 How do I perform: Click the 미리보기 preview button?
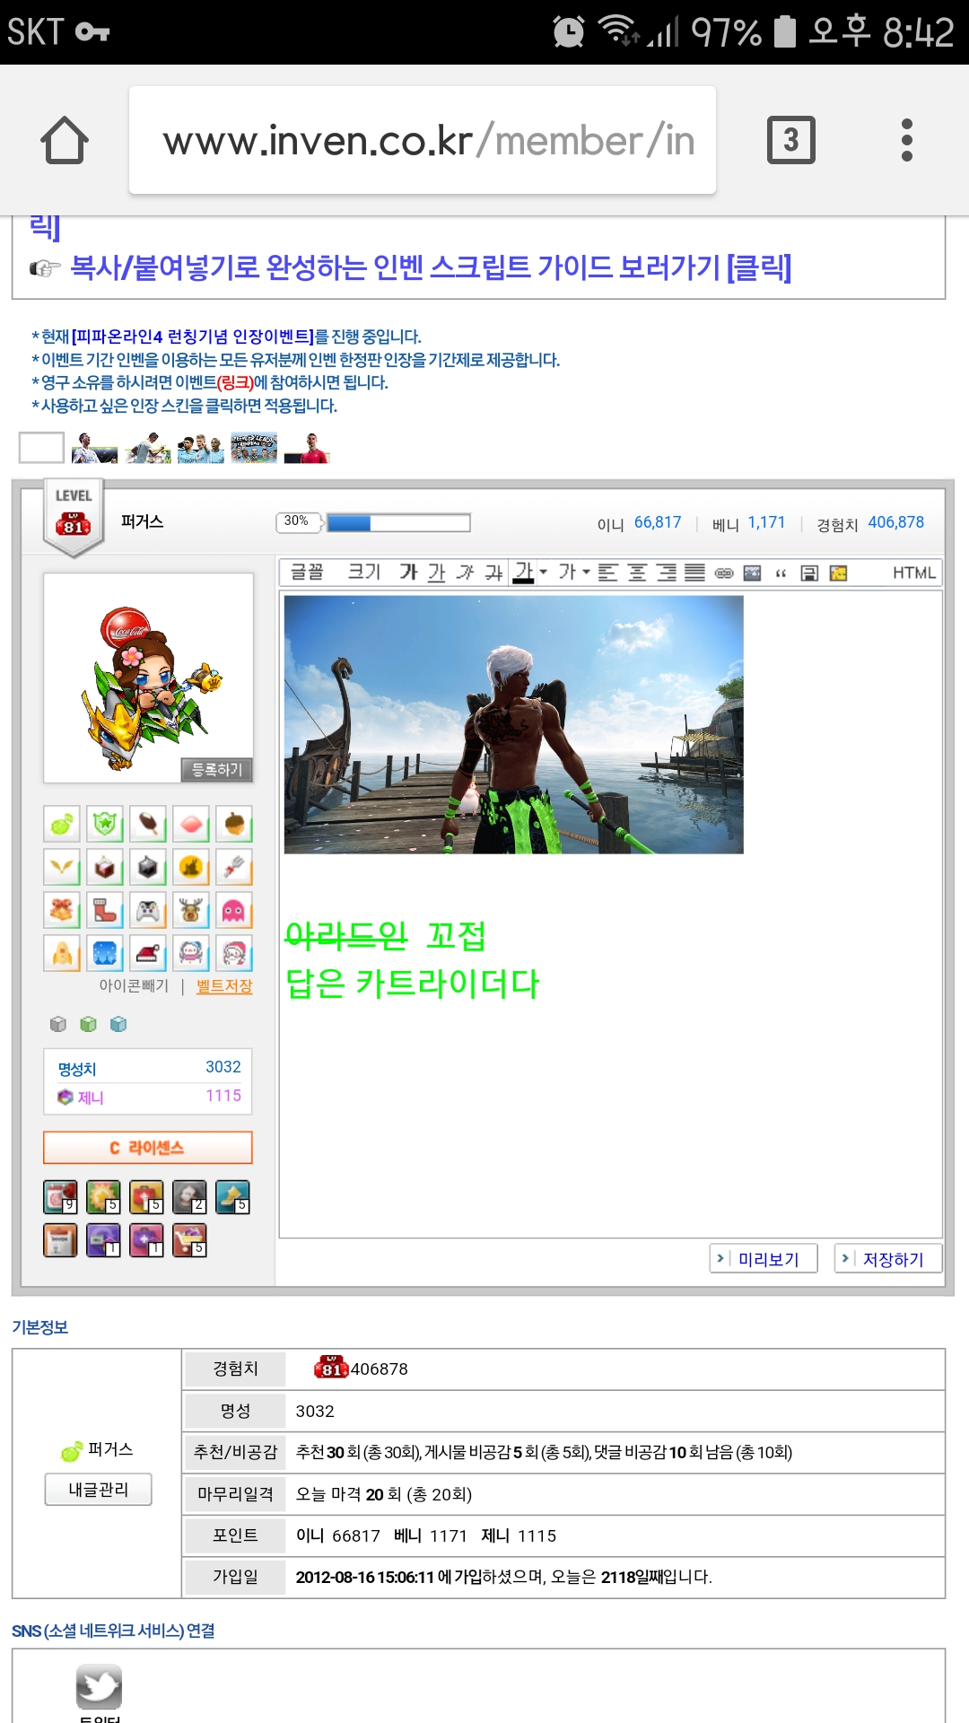(764, 1259)
